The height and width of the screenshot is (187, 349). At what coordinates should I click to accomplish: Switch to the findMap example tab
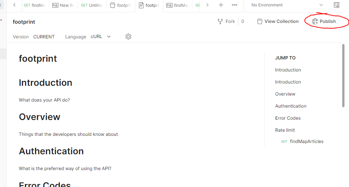pyautogui.click(x=177, y=5)
